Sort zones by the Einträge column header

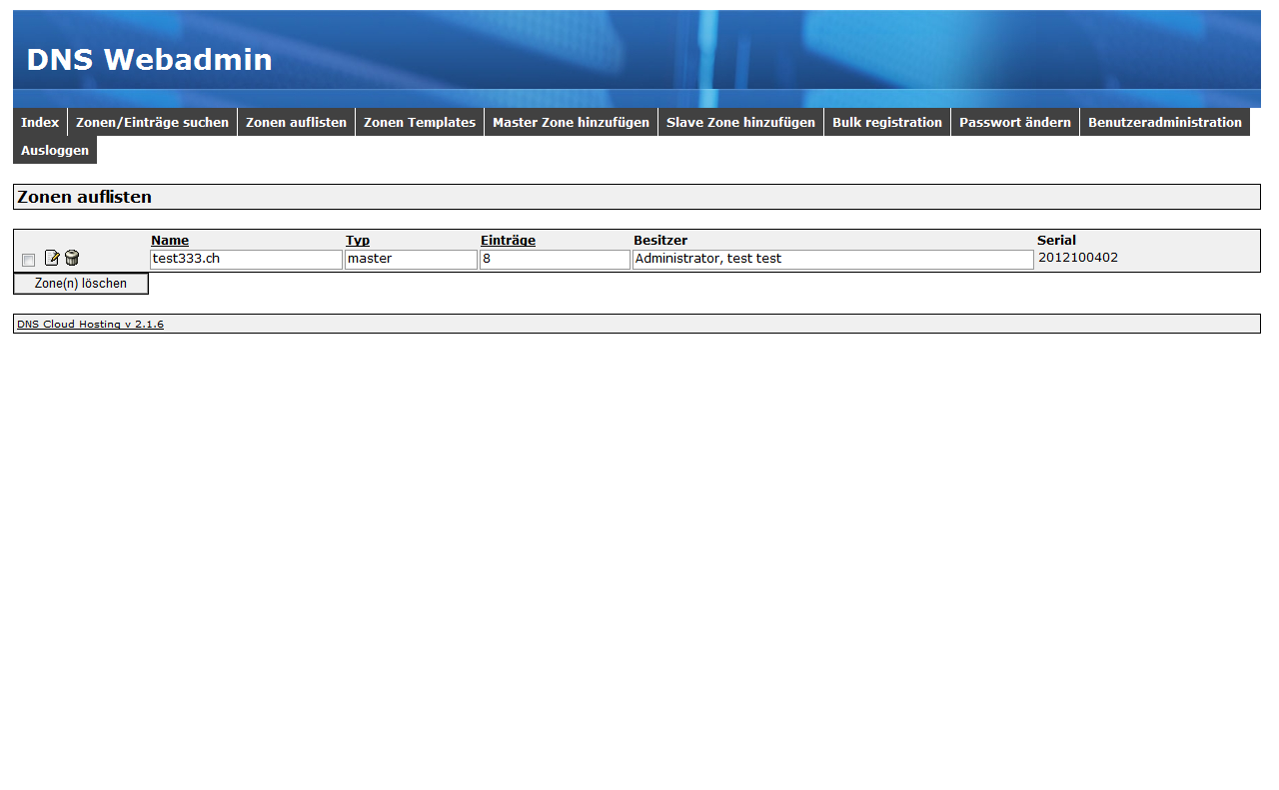508,241
